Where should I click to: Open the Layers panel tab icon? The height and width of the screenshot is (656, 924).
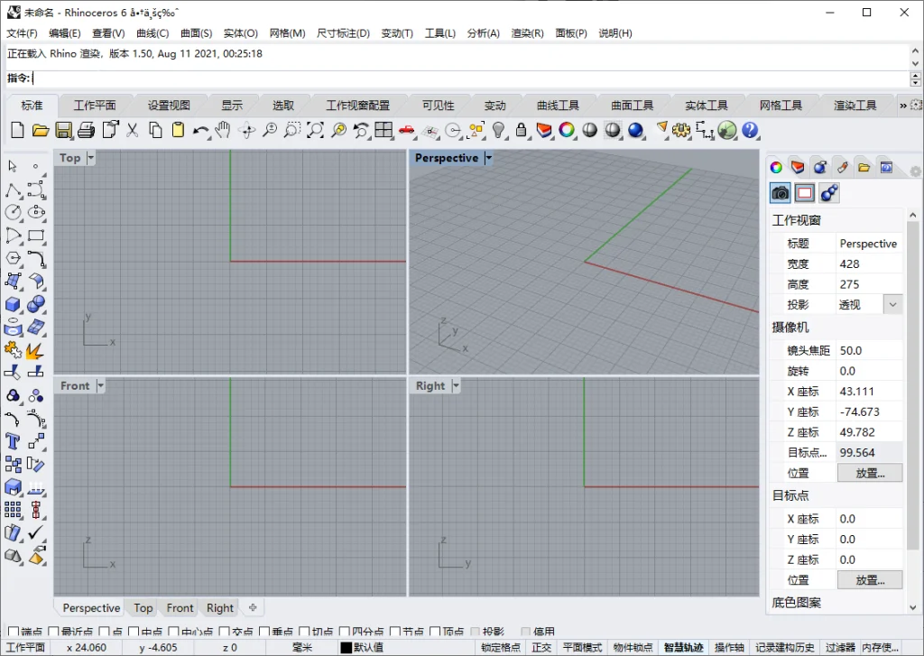(798, 168)
